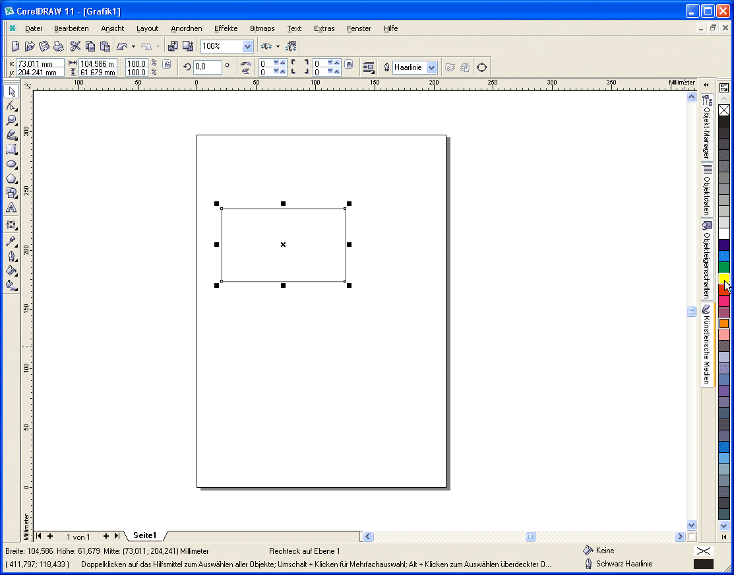
Task: Open the Bitmaps menu
Action: [262, 28]
